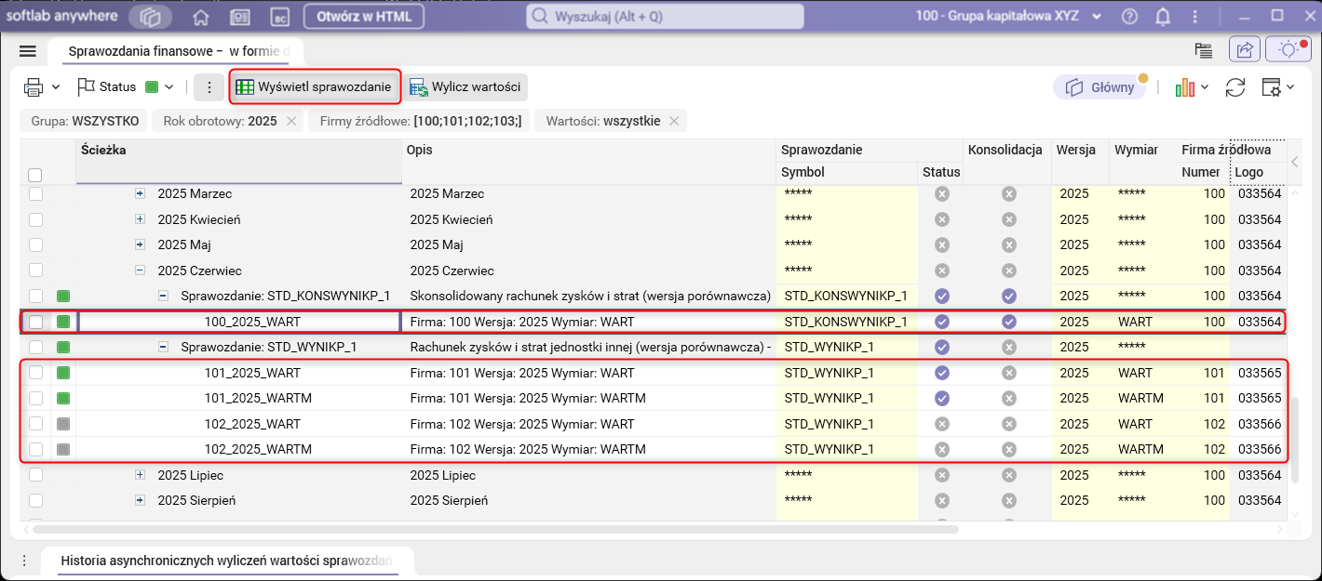Refresh the data with circular arrows icon

(x=1235, y=87)
